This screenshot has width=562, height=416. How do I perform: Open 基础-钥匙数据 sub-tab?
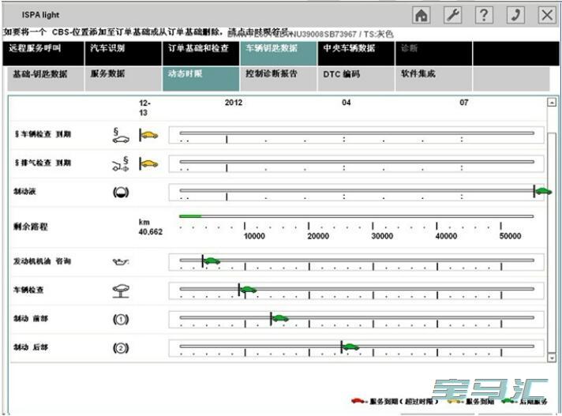click(x=46, y=79)
